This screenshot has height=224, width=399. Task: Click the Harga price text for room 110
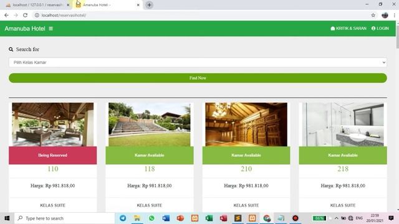(x=52, y=185)
